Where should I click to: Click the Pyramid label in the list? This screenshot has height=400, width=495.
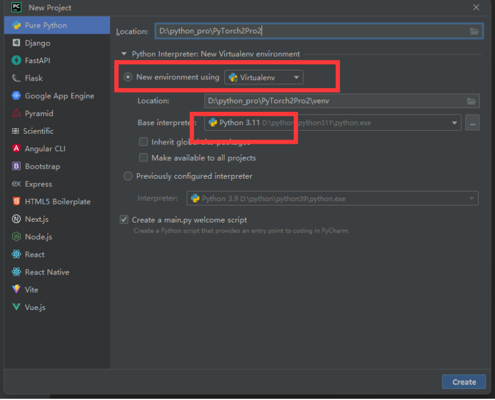pos(39,113)
